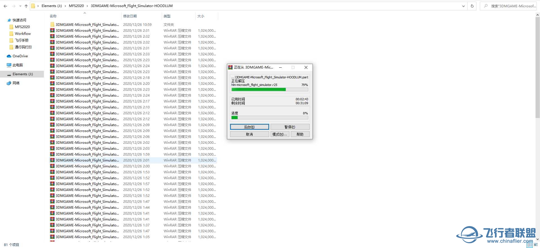Image resolution: width=540 pixels, height=248 pixels.
Task: Click the Elements (J:) drive icon in sidebar
Action: click(x=9, y=74)
